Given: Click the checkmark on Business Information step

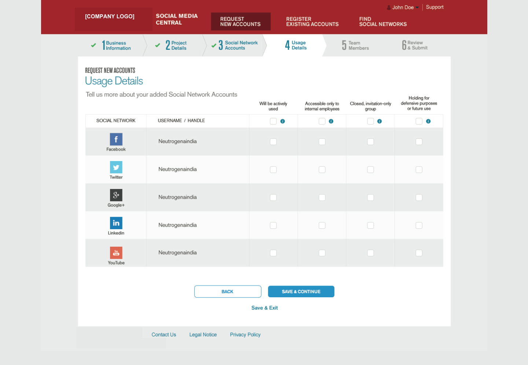Looking at the screenshot, I should click(93, 45).
